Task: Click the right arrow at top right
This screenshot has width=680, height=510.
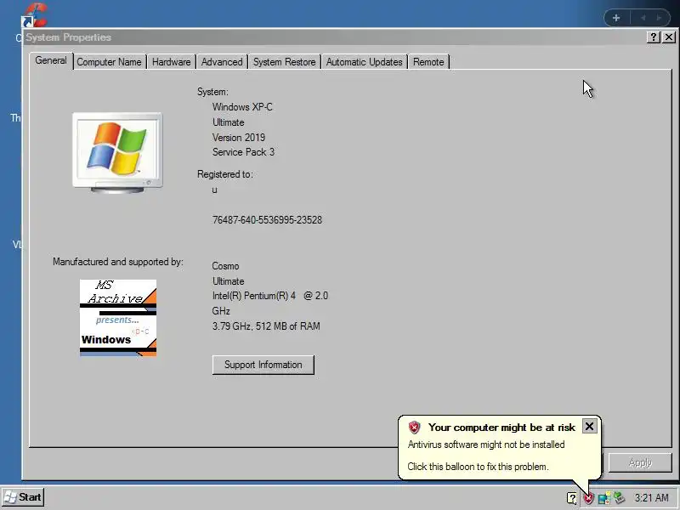Action: point(660,18)
